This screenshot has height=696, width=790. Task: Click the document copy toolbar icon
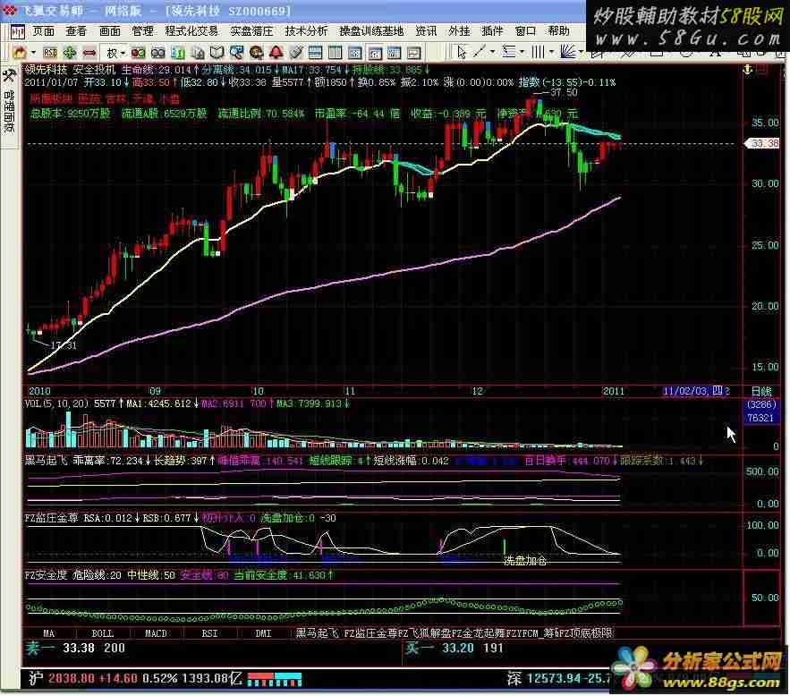point(198,53)
